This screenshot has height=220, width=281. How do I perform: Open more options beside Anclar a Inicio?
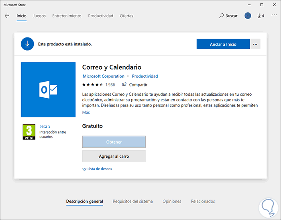pos(255,44)
